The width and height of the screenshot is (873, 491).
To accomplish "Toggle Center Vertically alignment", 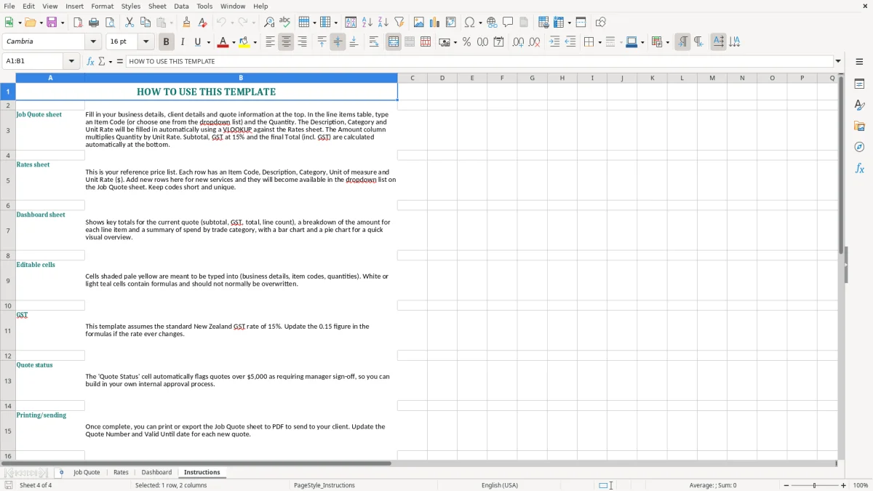I will point(338,42).
